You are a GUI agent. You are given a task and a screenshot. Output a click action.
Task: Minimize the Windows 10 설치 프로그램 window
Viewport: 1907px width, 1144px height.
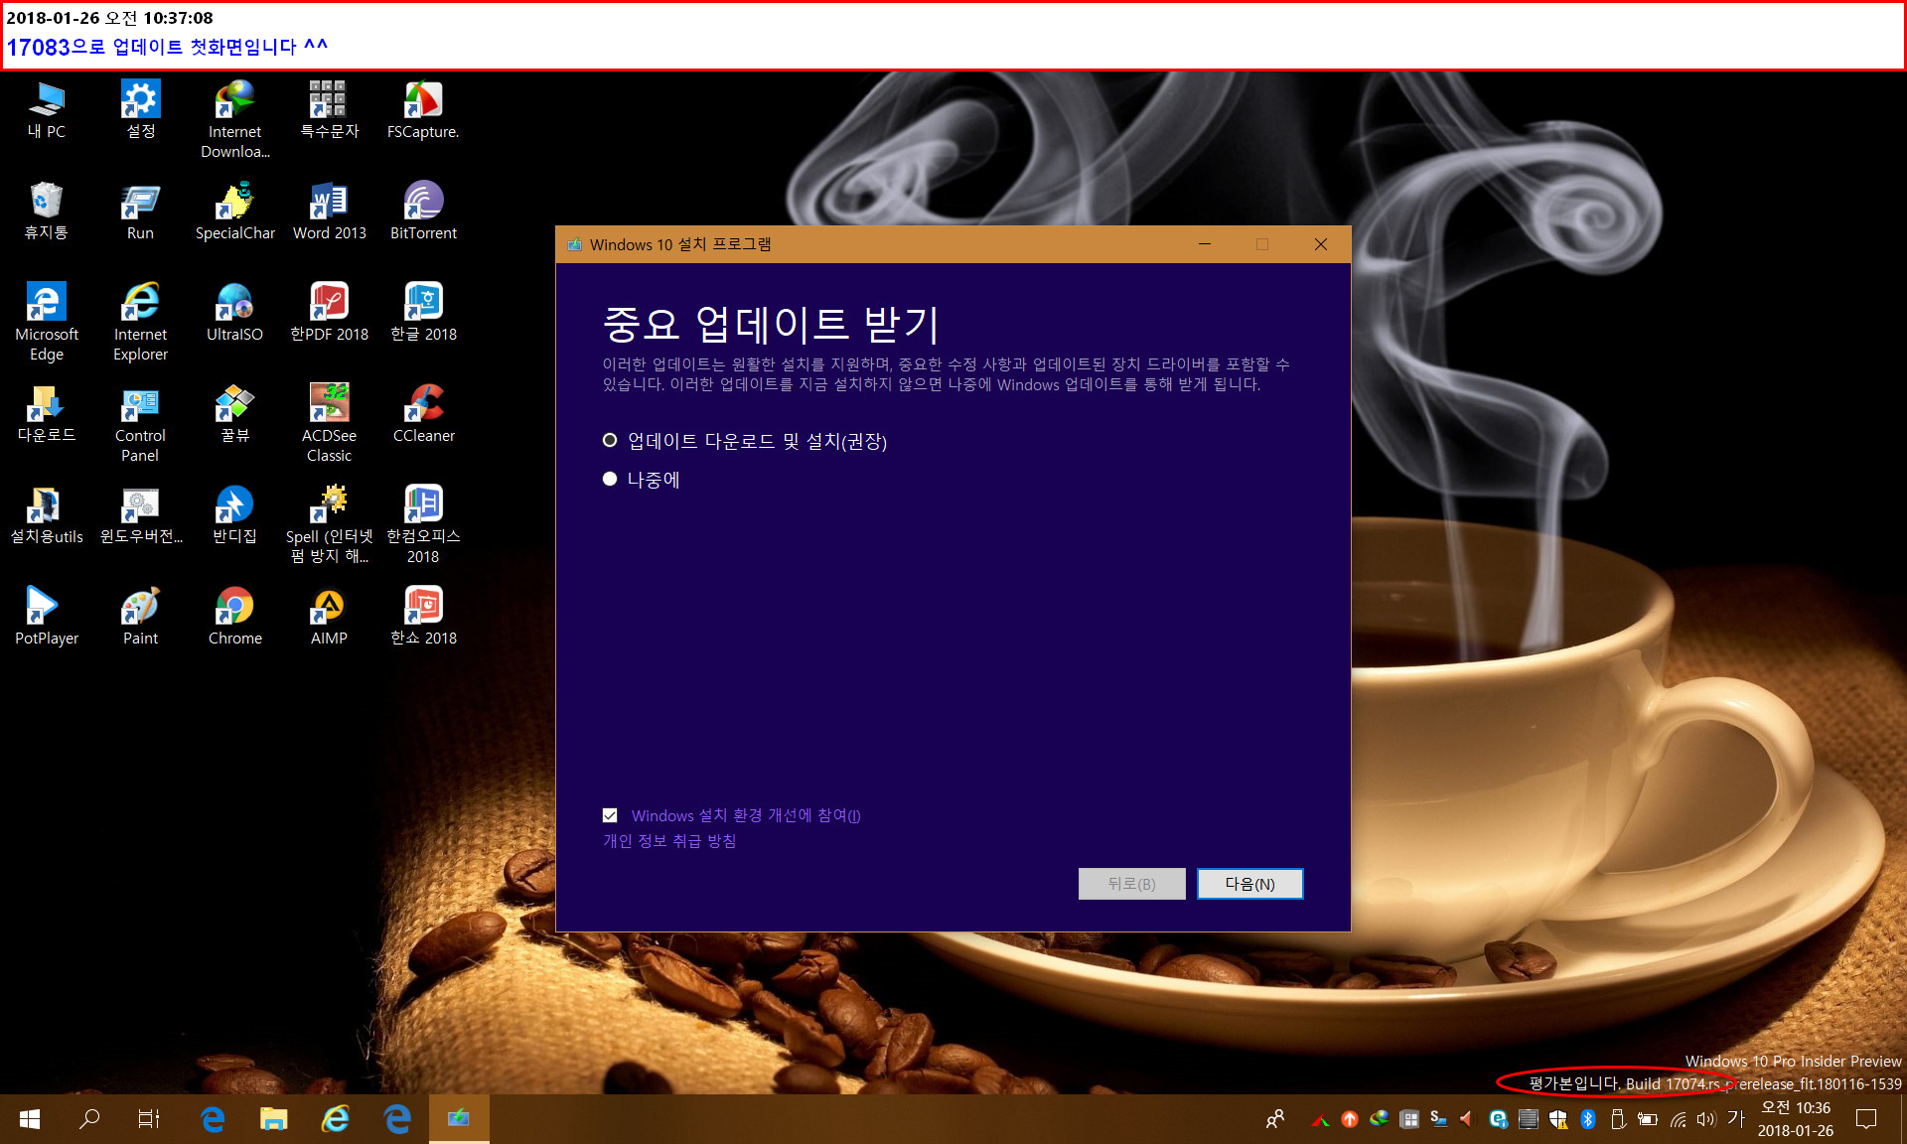[x=1205, y=244]
